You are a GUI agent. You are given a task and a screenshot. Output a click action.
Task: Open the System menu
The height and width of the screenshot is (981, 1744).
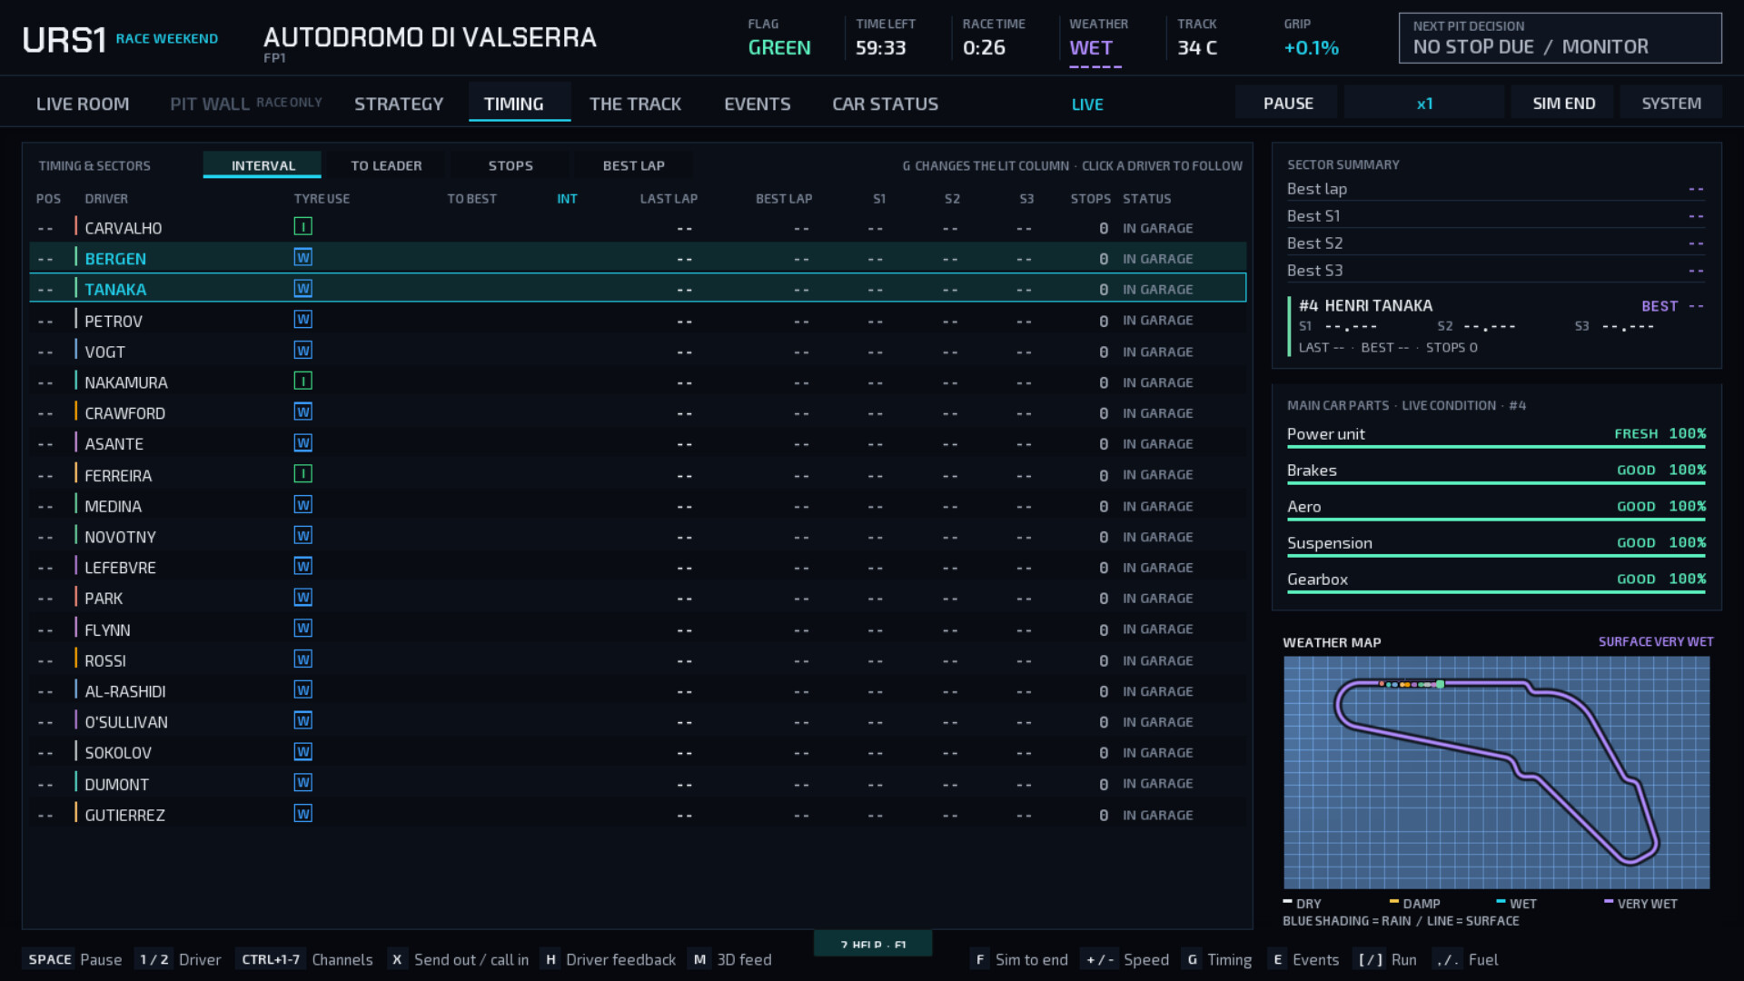(x=1671, y=104)
